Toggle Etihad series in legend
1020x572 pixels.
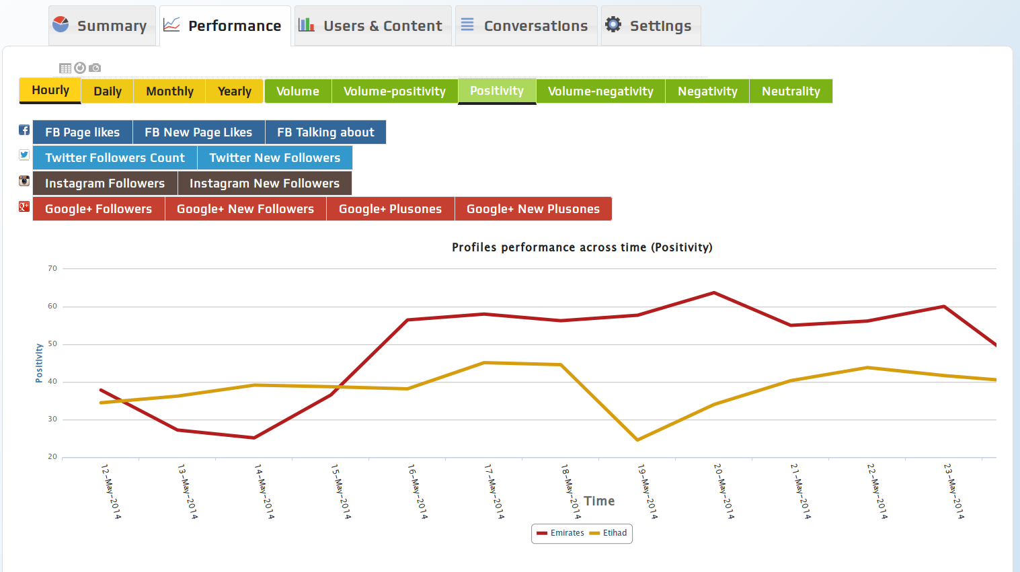tap(608, 533)
